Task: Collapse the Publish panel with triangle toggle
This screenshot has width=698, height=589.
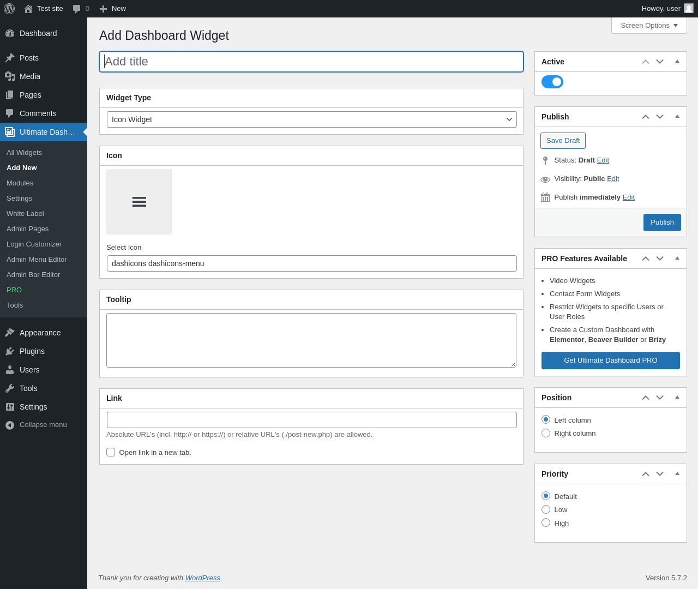Action: pos(677,117)
